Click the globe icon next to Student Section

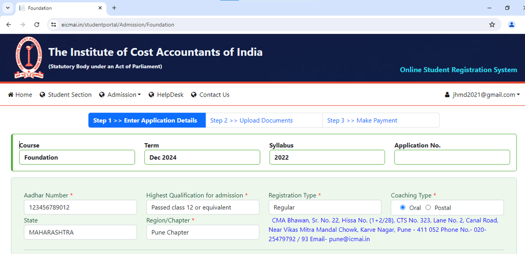pos(42,94)
